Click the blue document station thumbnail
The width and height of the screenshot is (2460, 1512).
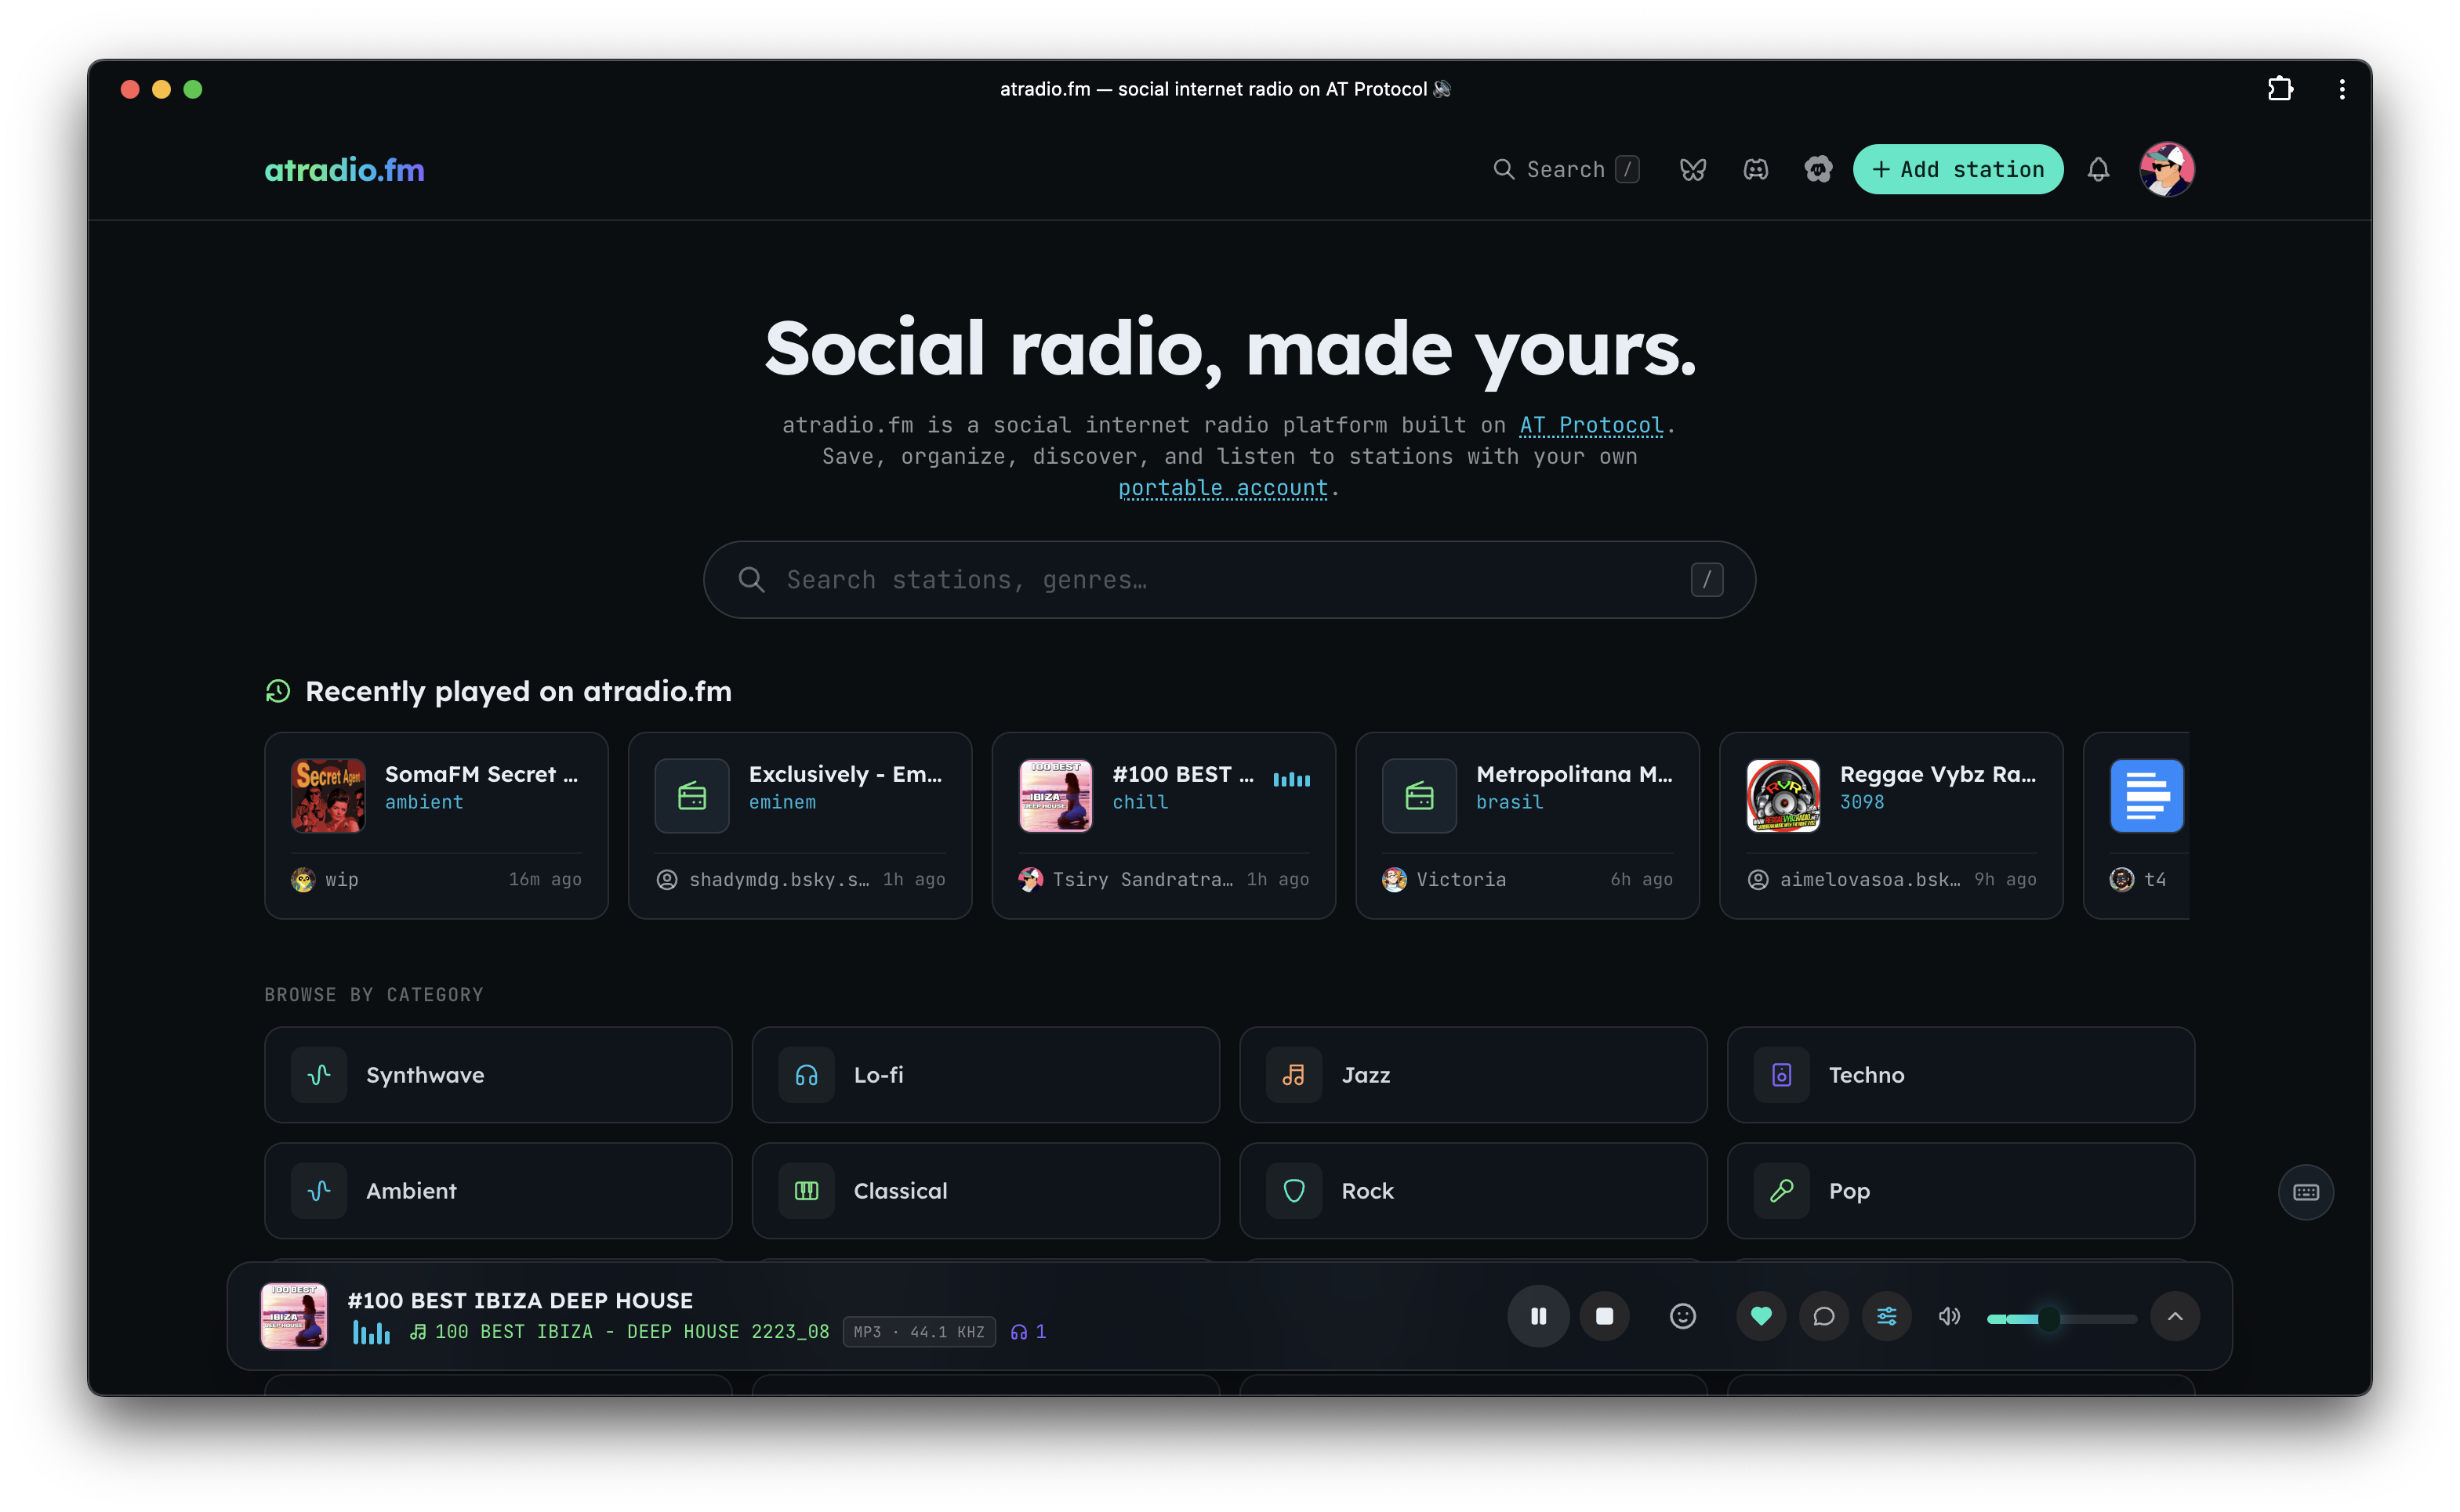(x=2146, y=796)
